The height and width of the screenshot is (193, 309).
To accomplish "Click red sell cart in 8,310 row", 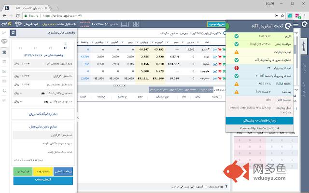I will (220, 64).
